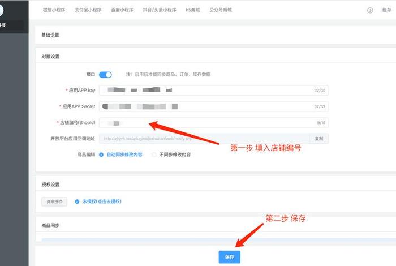Go to h5商城 tab
This screenshot has width=396, height=266.
[193, 10]
